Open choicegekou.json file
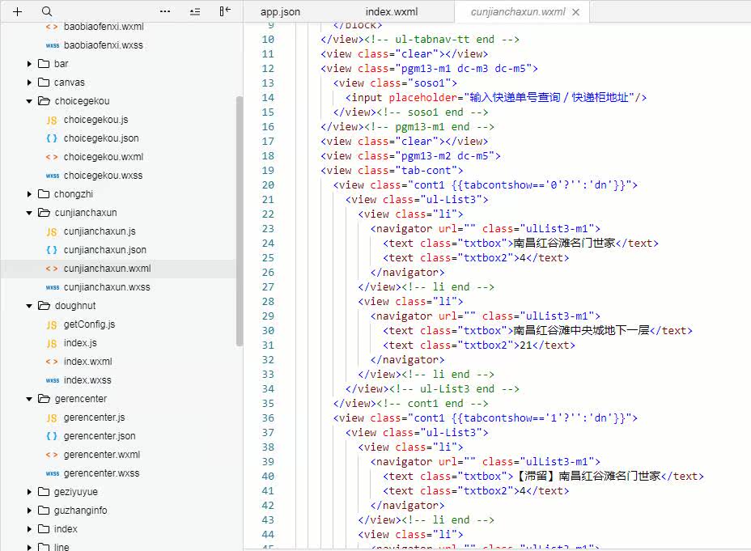 click(x=101, y=138)
